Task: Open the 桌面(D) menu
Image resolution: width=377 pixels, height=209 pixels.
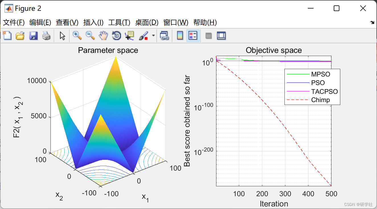Action: click(147, 22)
